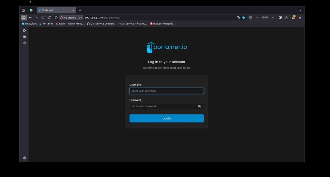Screen dimensions: 330x177
Task: Focus the Username input field
Action: click(167, 91)
